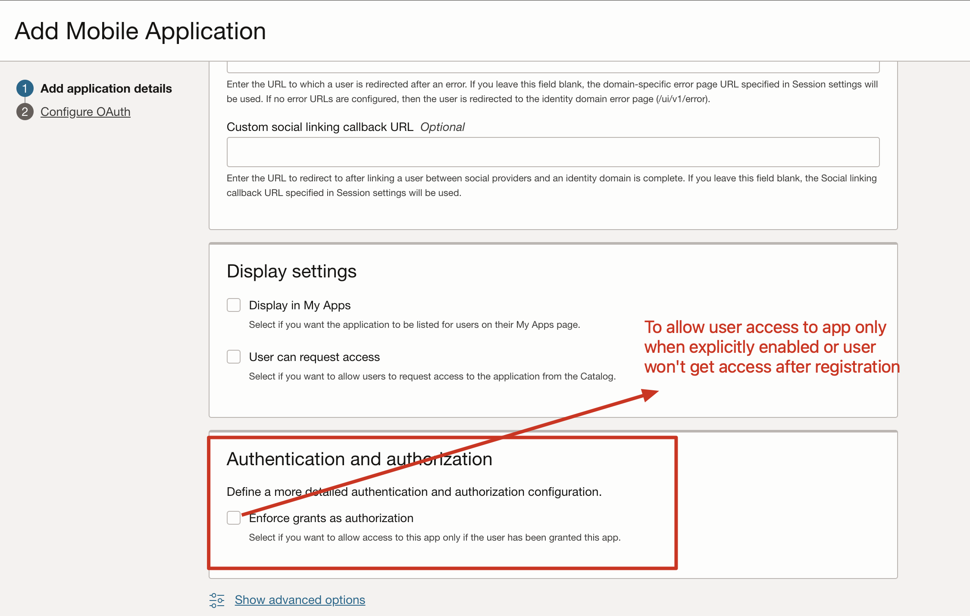Image resolution: width=970 pixels, height=616 pixels.
Task: Click the advanced options sliders icon
Action: (x=217, y=600)
